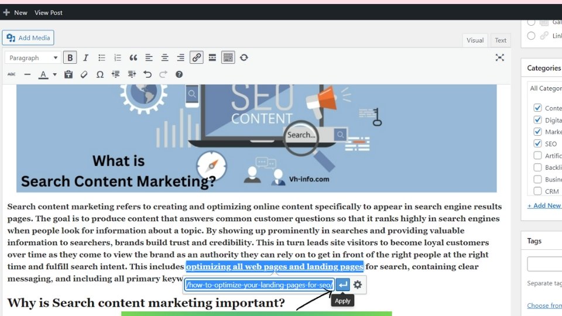Click the Tags input field
The width and height of the screenshot is (562, 316).
coord(544,264)
